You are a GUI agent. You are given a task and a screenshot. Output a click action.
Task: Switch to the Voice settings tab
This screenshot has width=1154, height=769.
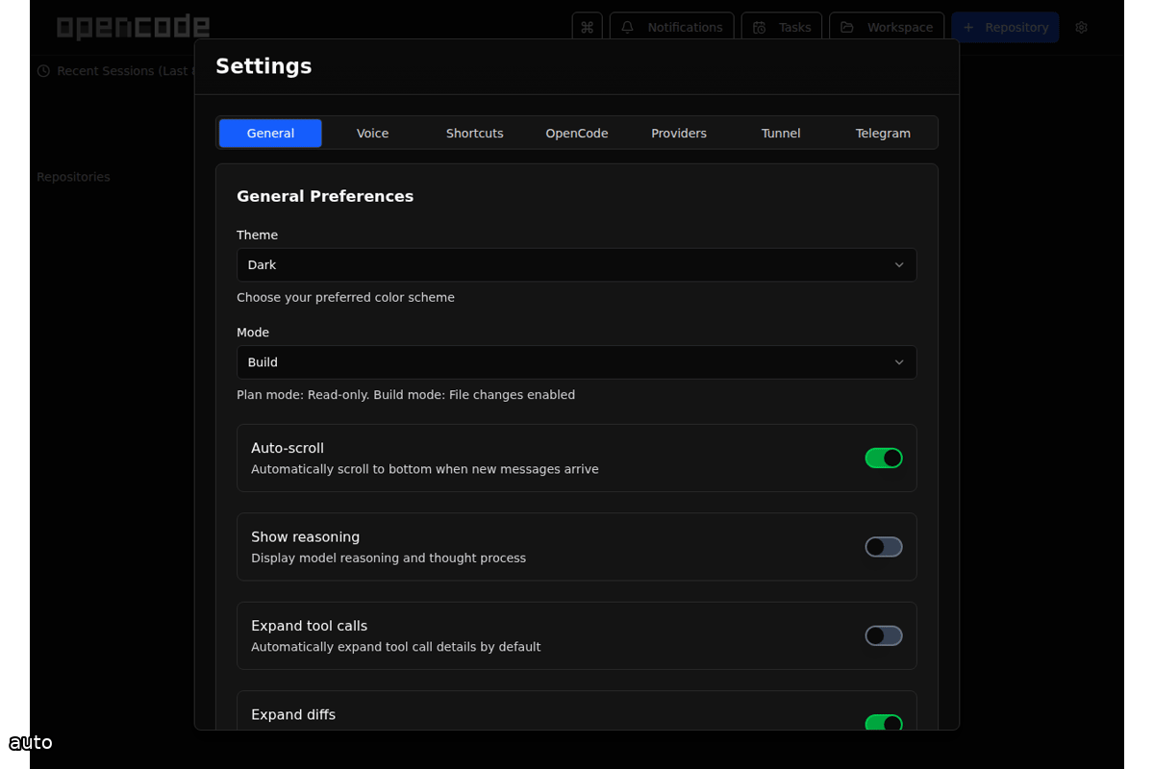click(x=372, y=133)
